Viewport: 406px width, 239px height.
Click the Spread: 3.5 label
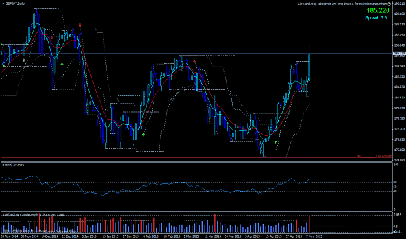376,18
